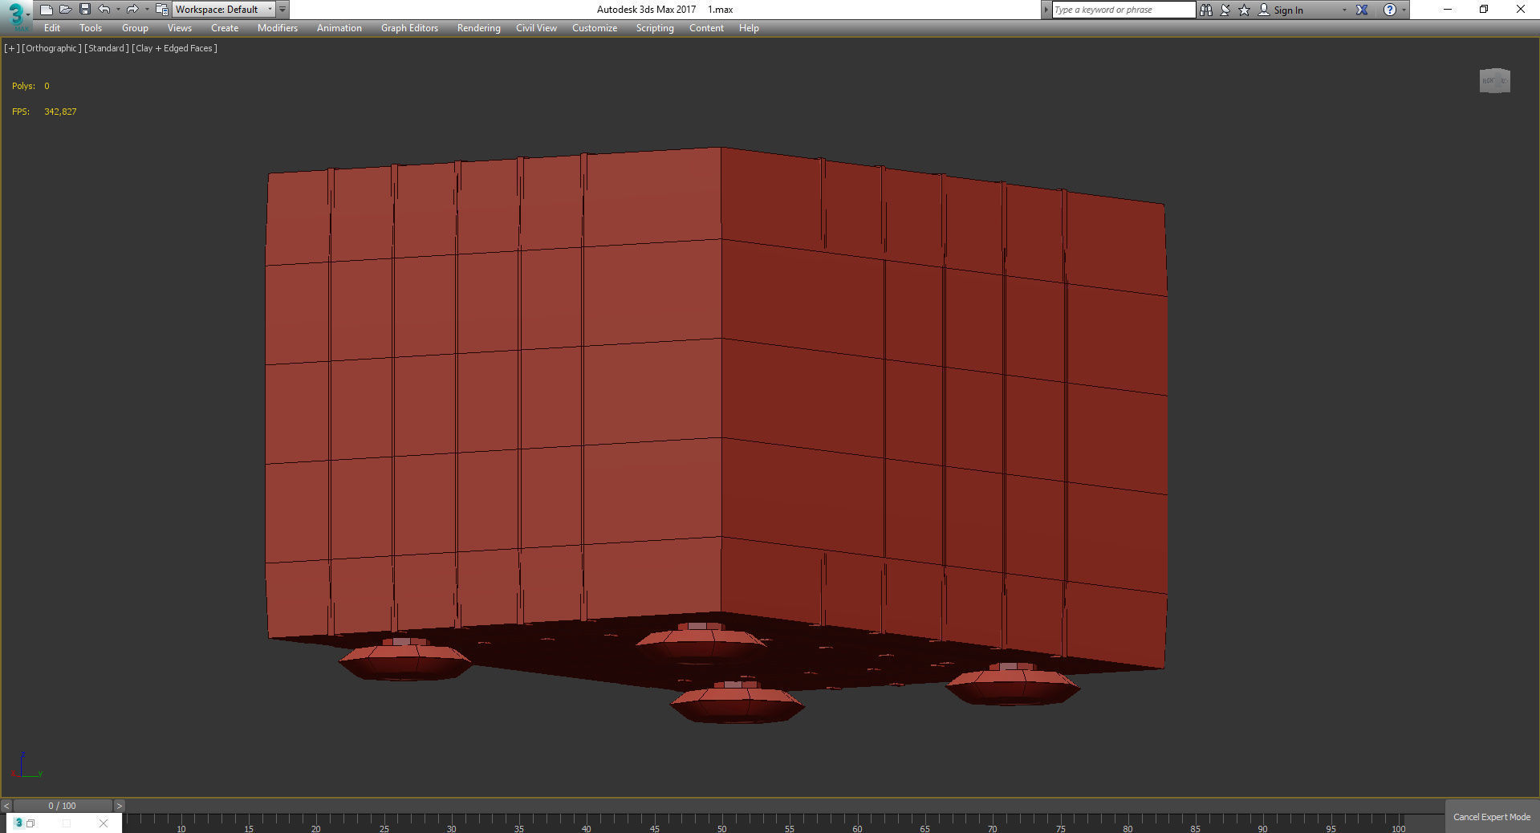Viewport: 1540px width, 833px height.
Task: Open the Group menu
Action: pyautogui.click(x=135, y=28)
